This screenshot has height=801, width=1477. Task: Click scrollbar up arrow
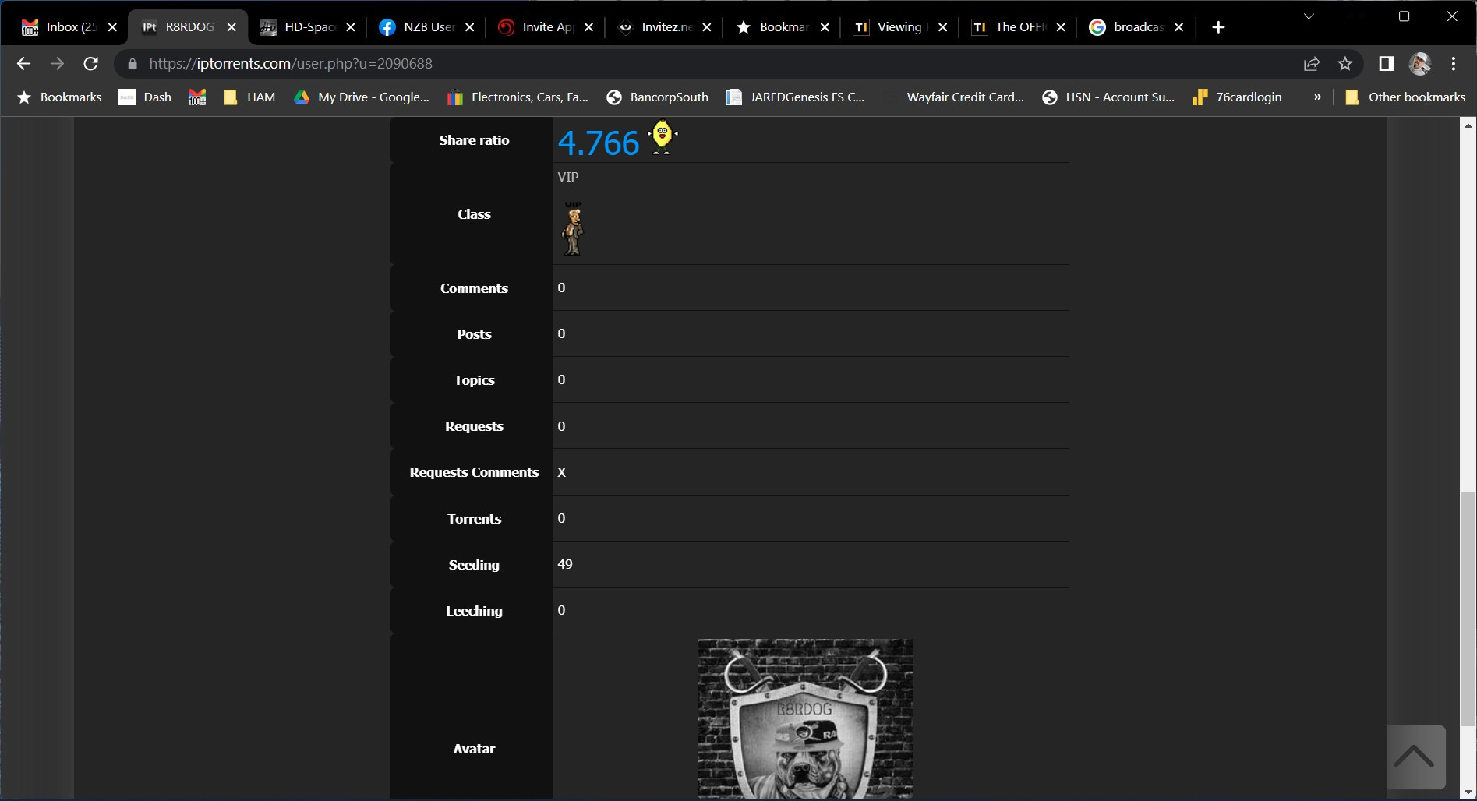pyautogui.click(x=1468, y=125)
